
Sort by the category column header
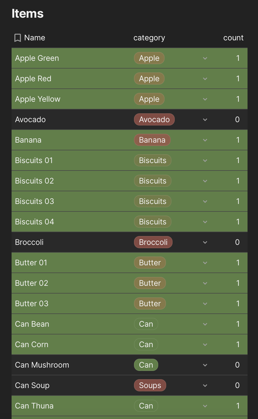[x=149, y=38]
